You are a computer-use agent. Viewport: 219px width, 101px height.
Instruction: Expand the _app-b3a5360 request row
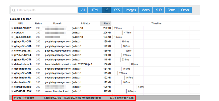point(13,37)
